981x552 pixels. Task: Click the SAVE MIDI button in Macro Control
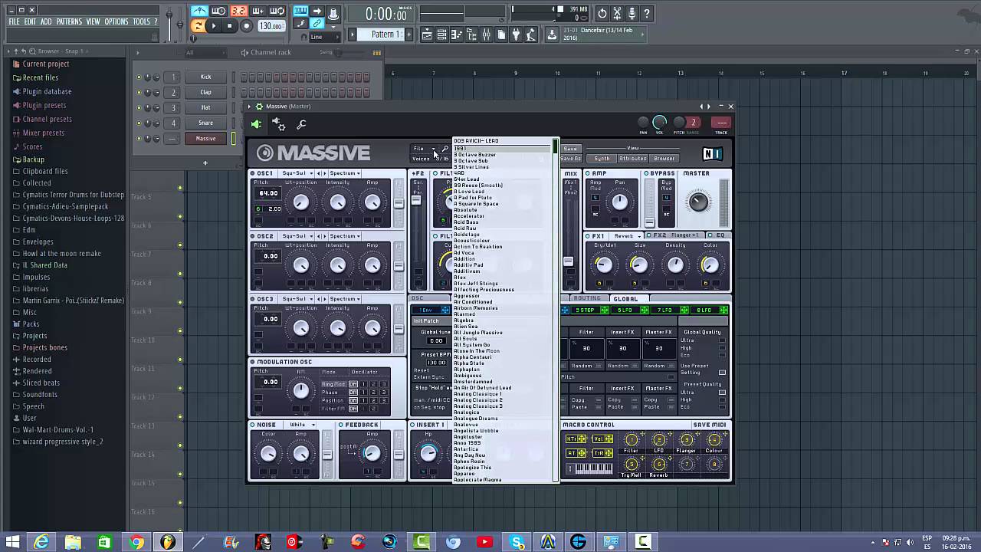point(710,425)
